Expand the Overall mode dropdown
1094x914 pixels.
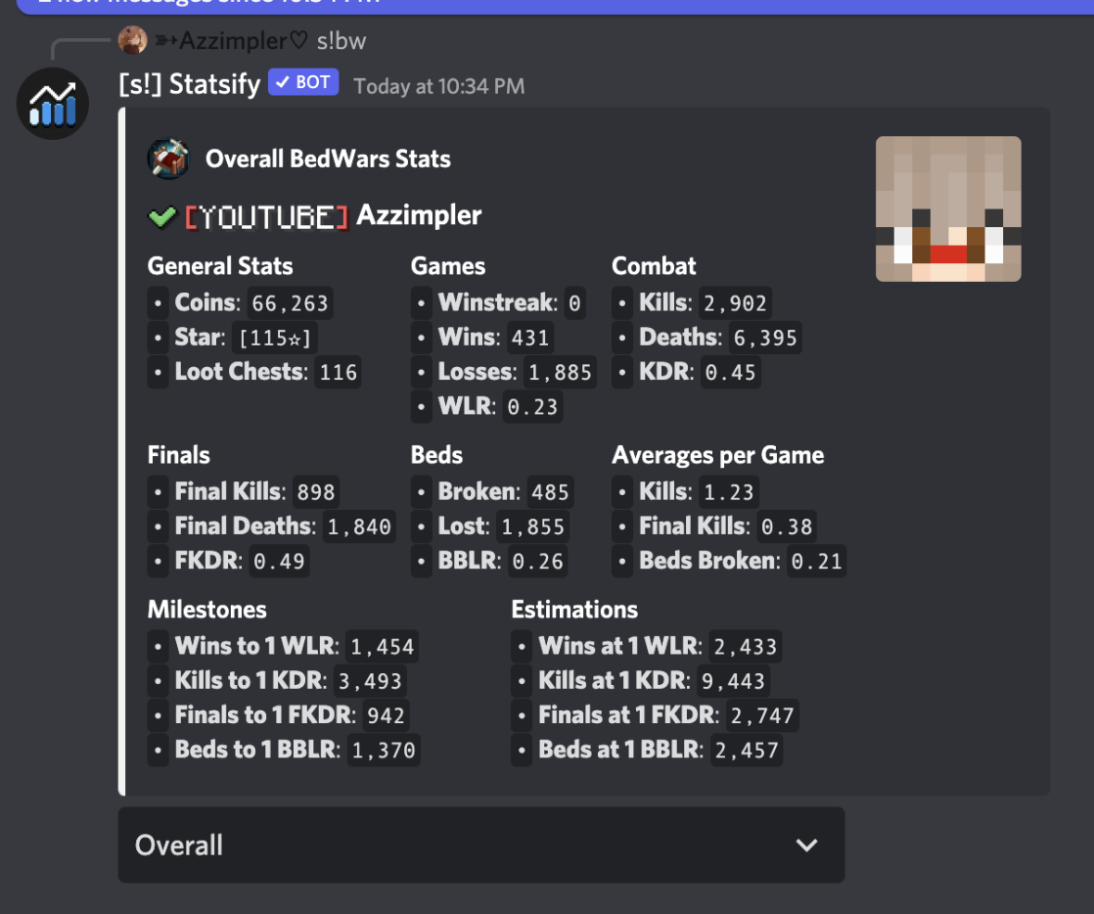pos(481,845)
